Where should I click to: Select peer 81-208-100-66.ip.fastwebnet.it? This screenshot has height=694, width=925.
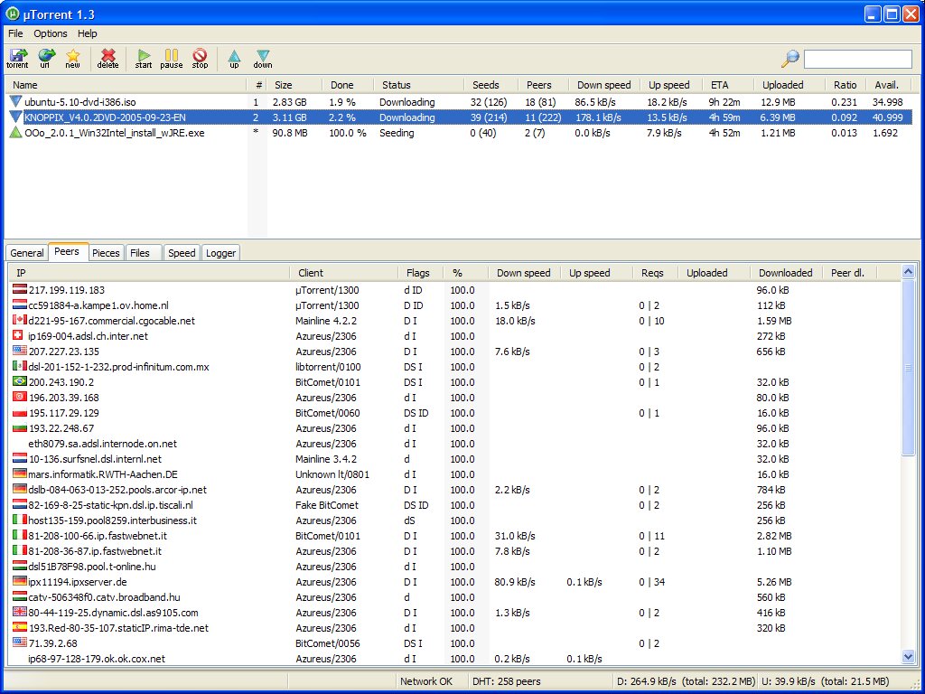[x=454, y=536]
